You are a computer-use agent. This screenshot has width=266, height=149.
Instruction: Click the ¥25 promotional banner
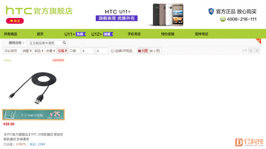point(34,115)
